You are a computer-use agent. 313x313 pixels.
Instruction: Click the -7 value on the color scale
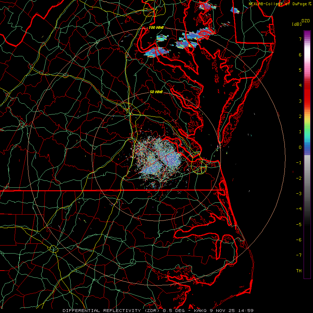[x=299, y=255]
